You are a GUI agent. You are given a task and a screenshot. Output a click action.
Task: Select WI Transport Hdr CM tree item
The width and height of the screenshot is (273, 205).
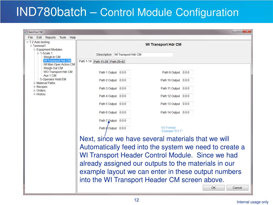tap(57, 61)
